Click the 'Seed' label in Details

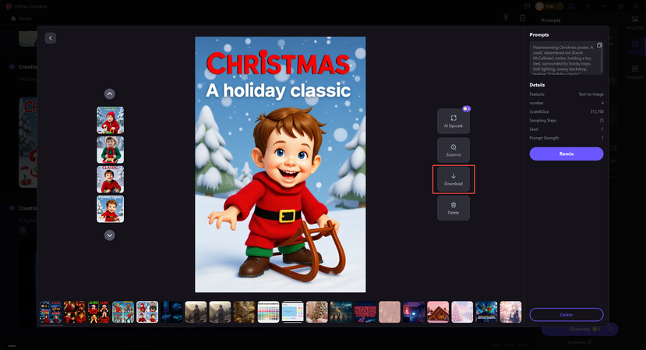[534, 129]
